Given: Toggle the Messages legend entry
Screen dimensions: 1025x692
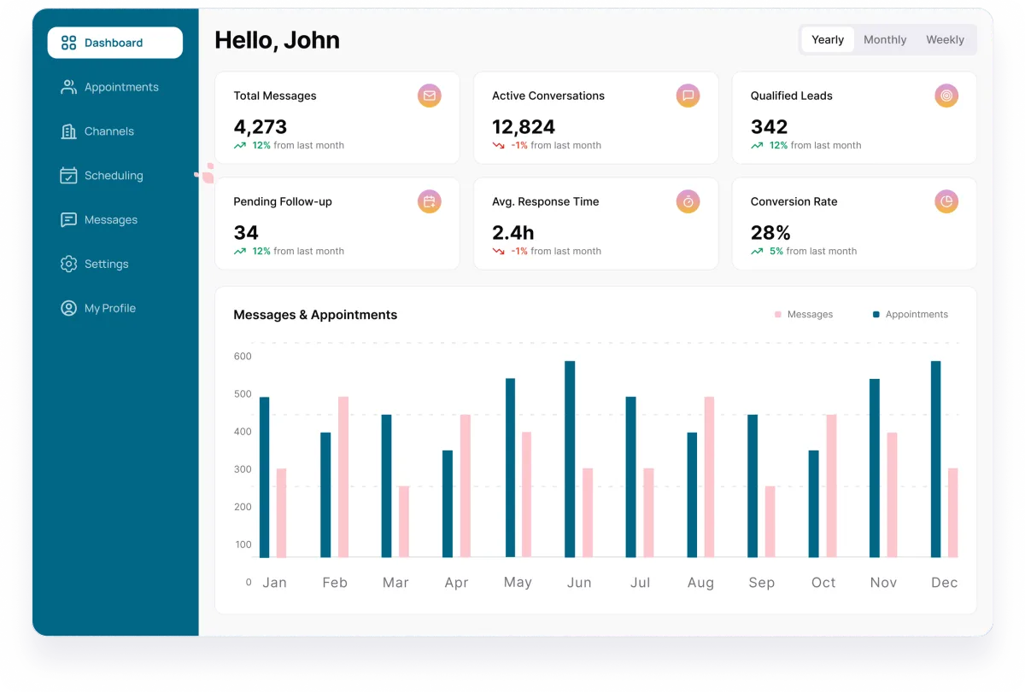Looking at the screenshot, I should (x=804, y=314).
